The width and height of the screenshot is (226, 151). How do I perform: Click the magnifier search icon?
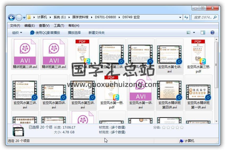click(215, 17)
